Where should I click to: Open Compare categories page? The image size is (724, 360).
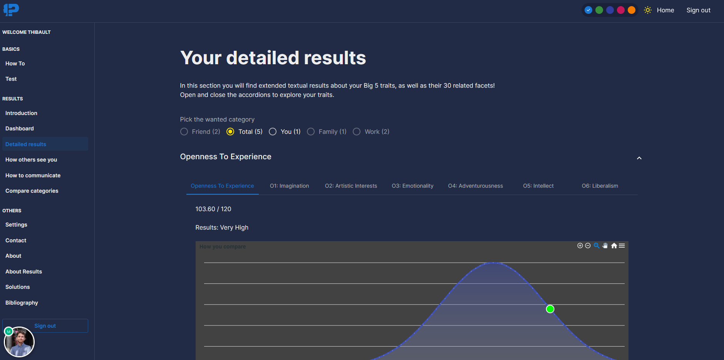tap(32, 191)
